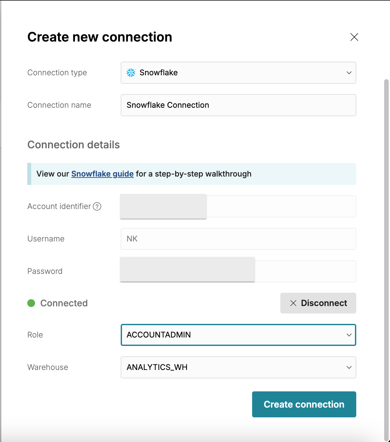This screenshot has height=442, width=390.
Task: Click the X icon inside Disconnect
Action: [x=293, y=303]
